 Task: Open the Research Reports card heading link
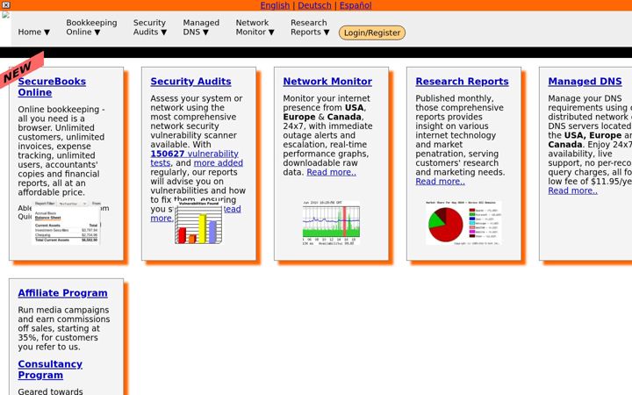coord(462,82)
